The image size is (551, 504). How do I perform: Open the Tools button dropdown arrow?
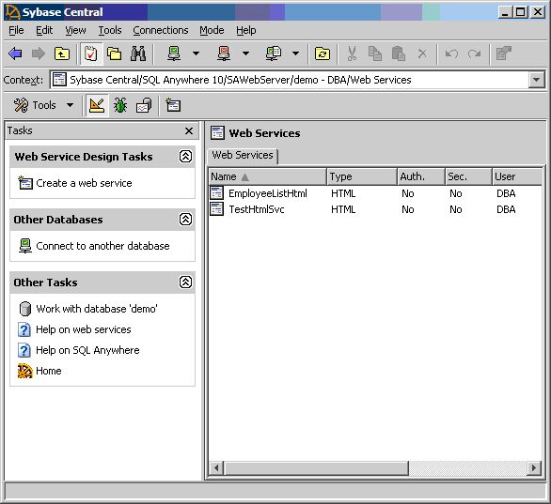point(71,105)
